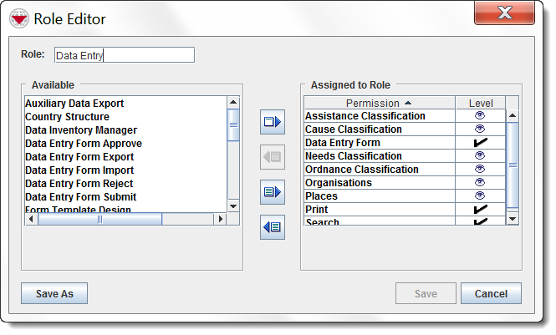Click the add all permissions button
The width and height of the screenshot is (556, 335).
[273, 191]
